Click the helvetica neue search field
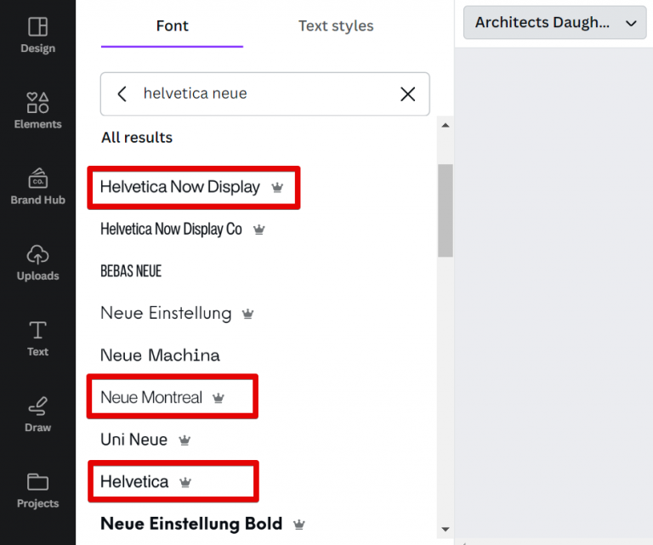 tap(264, 94)
